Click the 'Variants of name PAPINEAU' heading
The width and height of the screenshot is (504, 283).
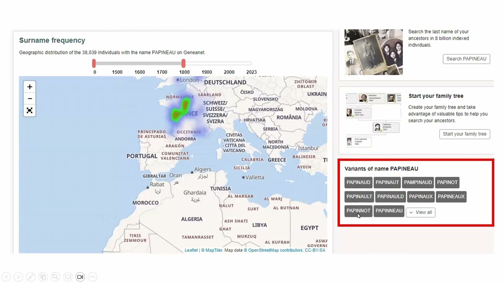click(x=382, y=169)
